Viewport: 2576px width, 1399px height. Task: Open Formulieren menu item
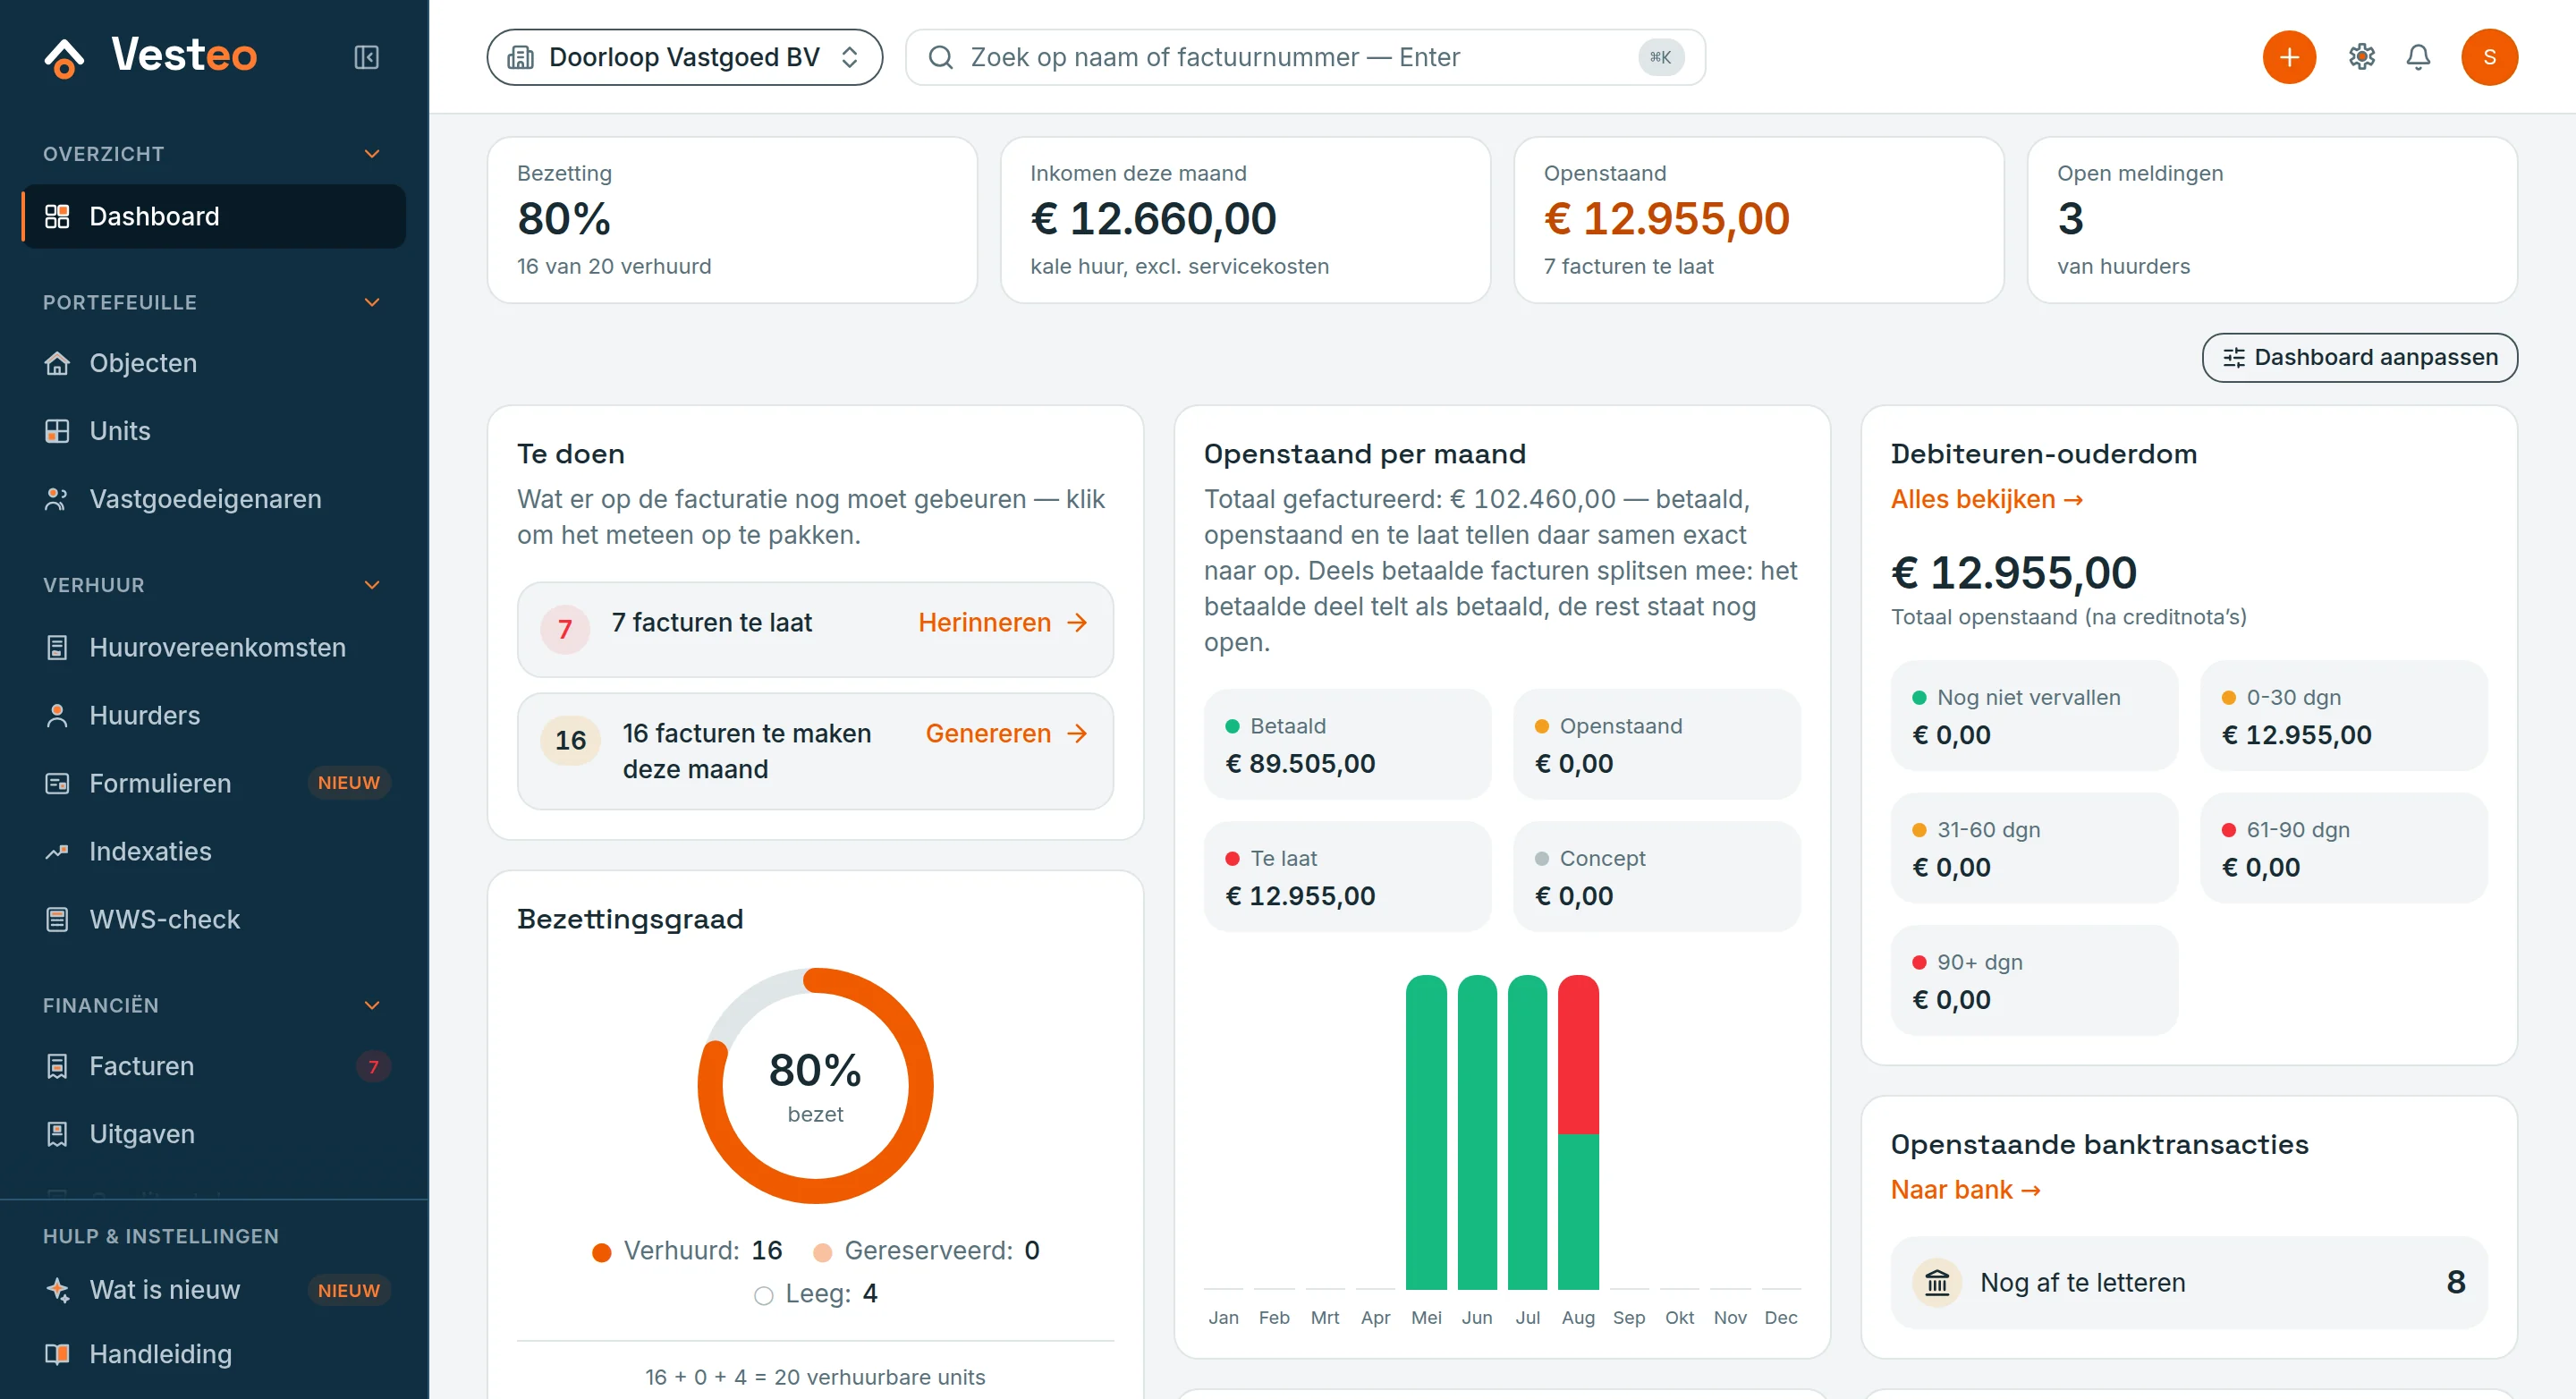(214, 783)
